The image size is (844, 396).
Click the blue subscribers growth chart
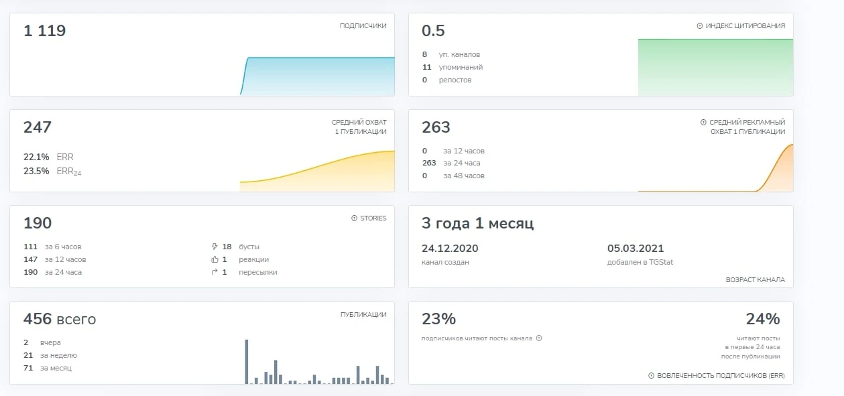(x=317, y=76)
